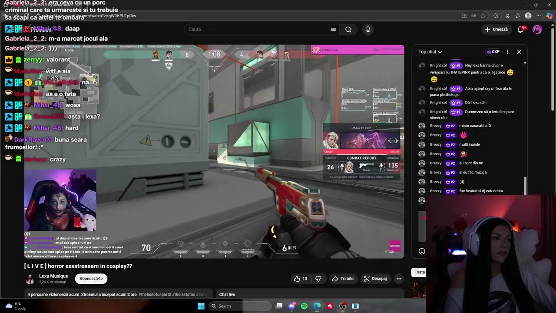Open Lexa Musique channel name link
This screenshot has height=313, width=556.
53,276
